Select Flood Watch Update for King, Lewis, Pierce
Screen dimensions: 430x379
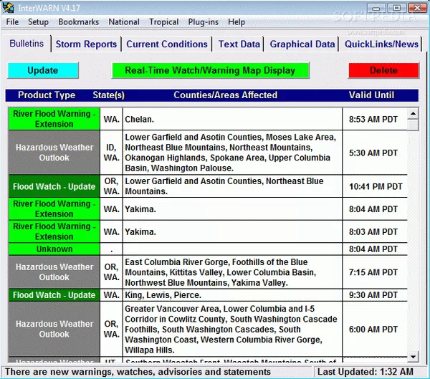coord(54,294)
